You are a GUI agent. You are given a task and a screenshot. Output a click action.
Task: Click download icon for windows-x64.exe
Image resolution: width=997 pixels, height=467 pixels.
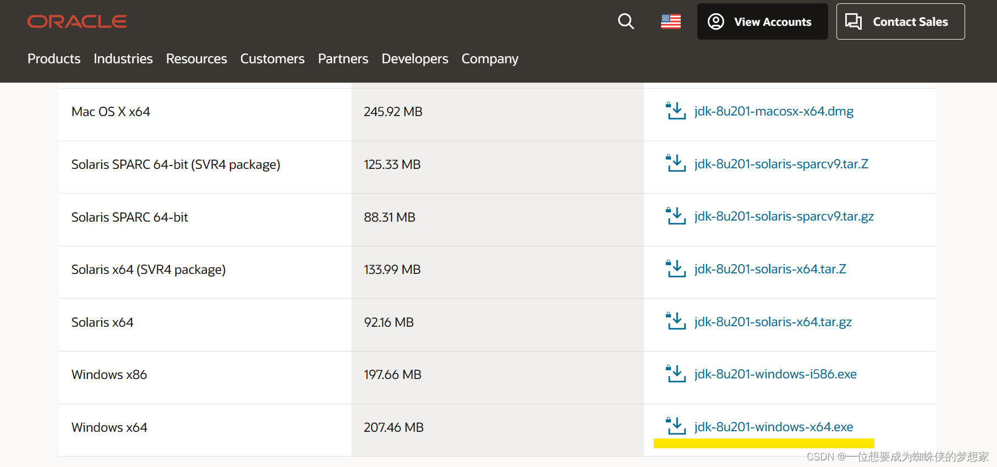coord(676,426)
